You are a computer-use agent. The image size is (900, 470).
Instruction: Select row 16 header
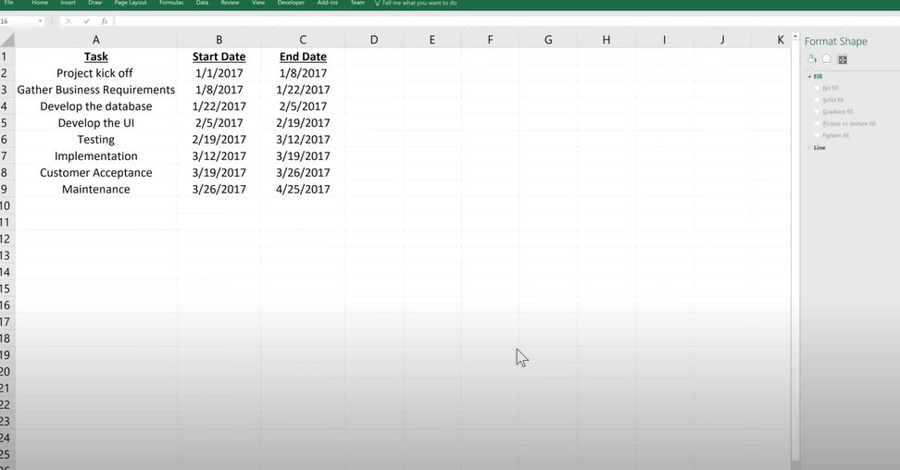[6, 305]
